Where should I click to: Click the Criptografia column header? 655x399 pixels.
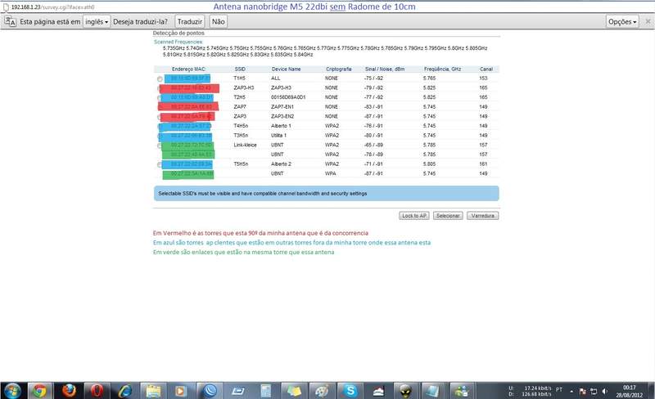[x=338, y=69]
